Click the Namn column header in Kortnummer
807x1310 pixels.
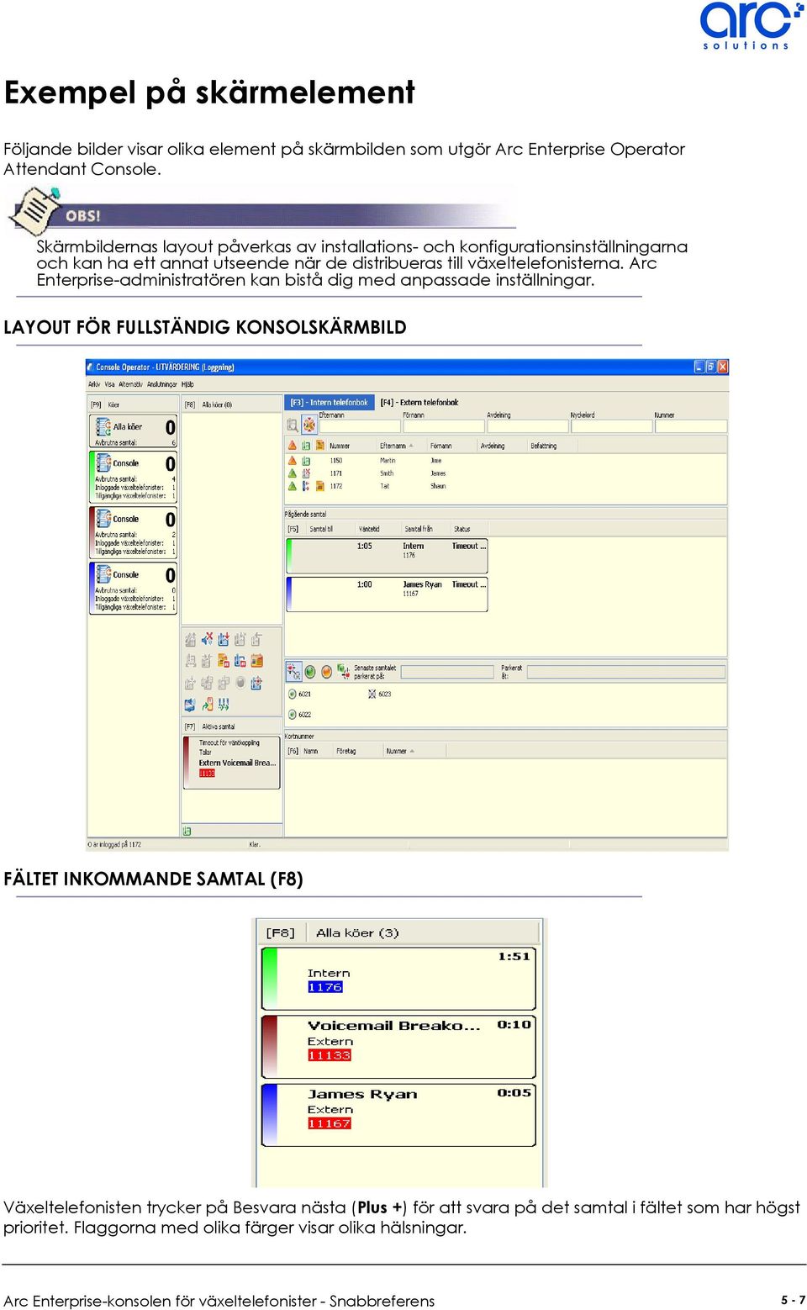tap(318, 751)
